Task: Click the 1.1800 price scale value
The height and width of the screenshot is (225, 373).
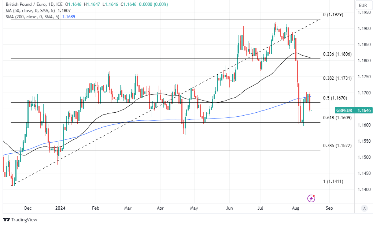Action: pyautogui.click(x=363, y=61)
